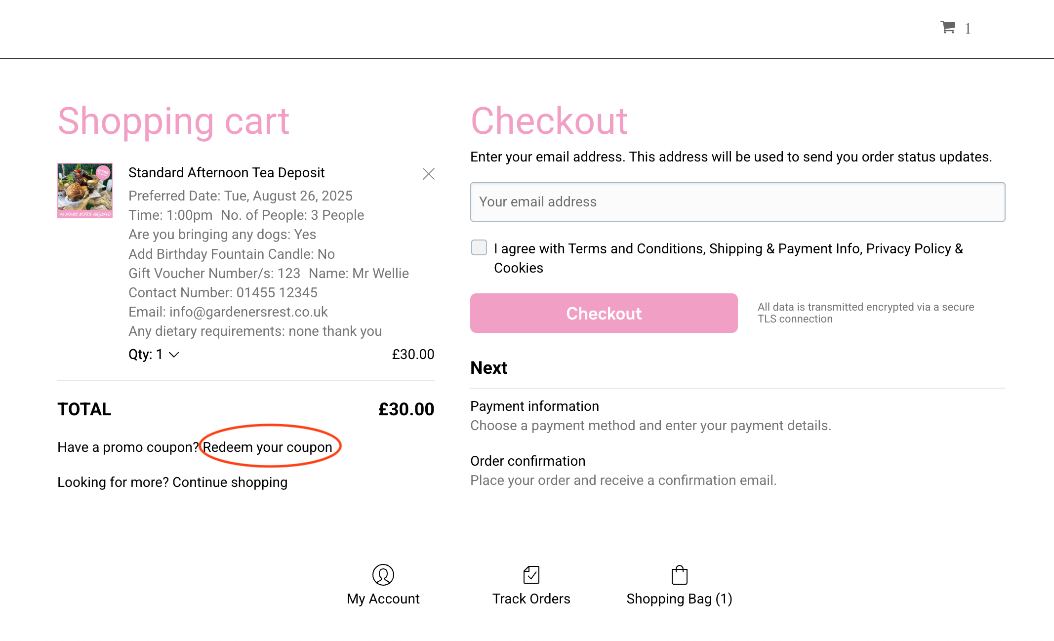Click the Qty chevron arrow
The height and width of the screenshot is (641, 1054).
pyautogui.click(x=174, y=355)
